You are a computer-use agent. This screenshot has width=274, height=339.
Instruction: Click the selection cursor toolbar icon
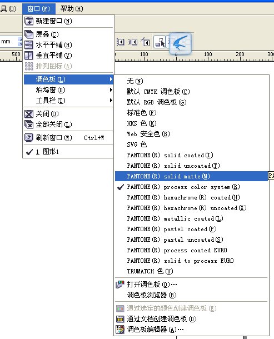(x=160, y=42)
